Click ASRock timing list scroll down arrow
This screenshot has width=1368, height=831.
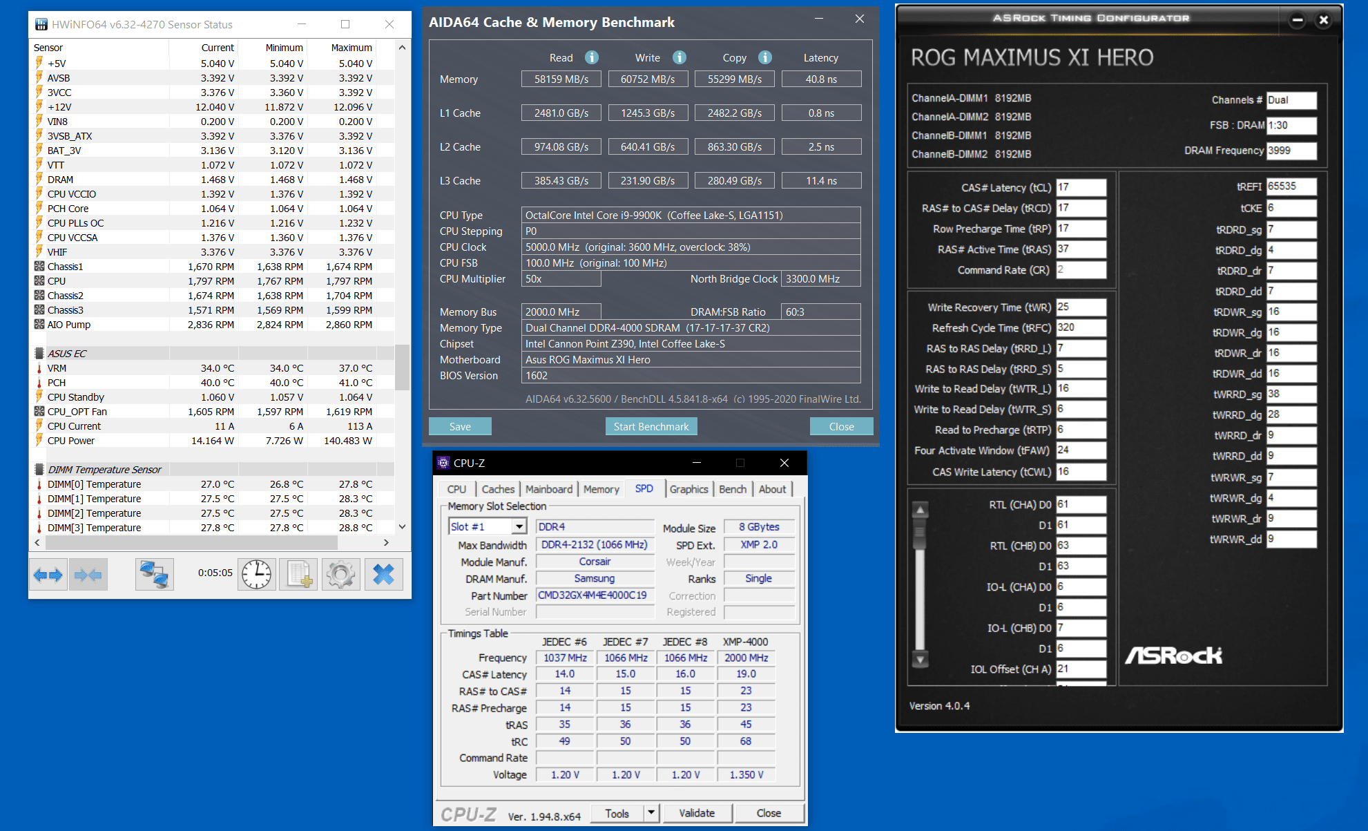pos(920,659)
